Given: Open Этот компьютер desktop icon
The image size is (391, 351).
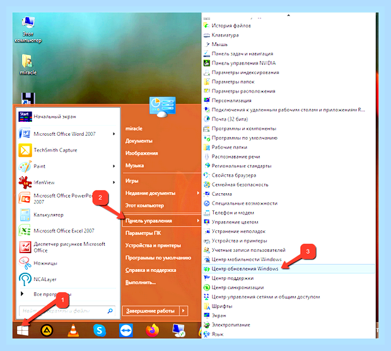Looking at the screenshot, I should point(28,29).
